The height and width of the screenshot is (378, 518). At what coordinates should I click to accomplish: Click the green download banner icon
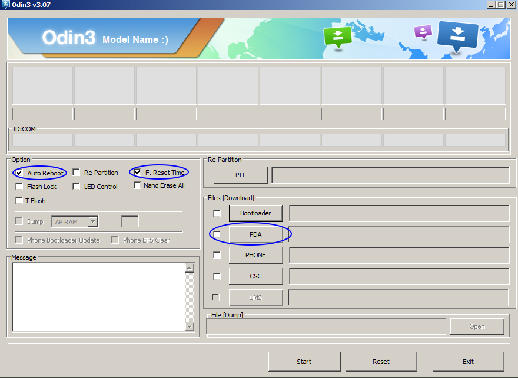click(338, 37)
